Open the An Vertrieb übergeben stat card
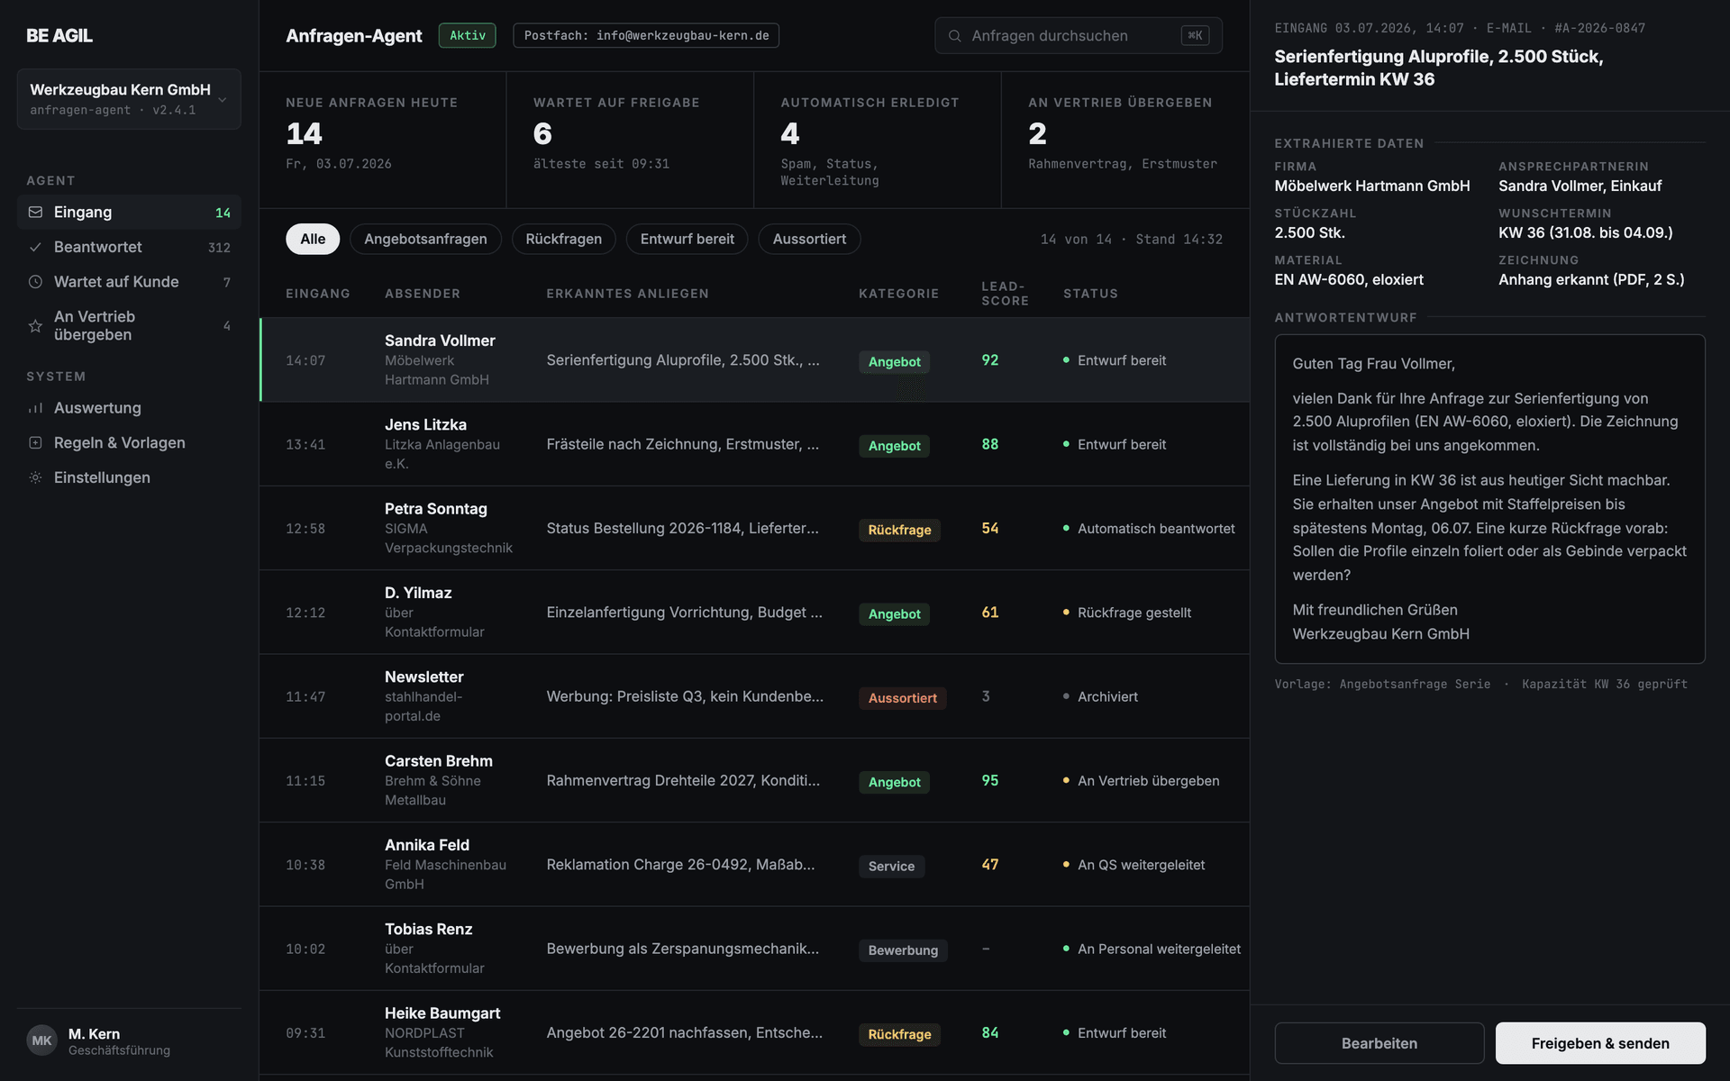This screenshot has width=1730, height=1081. click(x=1125, y=140)
